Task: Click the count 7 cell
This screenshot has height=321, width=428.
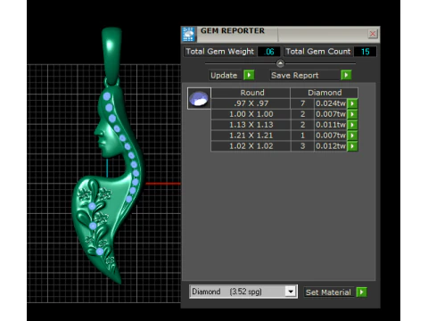Action: 302,103
